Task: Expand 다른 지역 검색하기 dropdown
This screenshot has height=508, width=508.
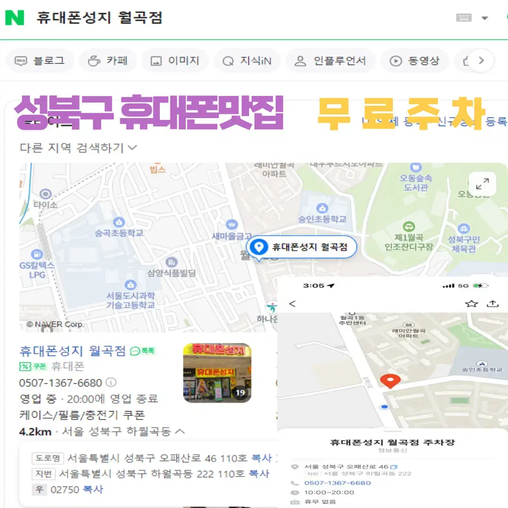Action: pyautogui.click(x=79, y=148)
